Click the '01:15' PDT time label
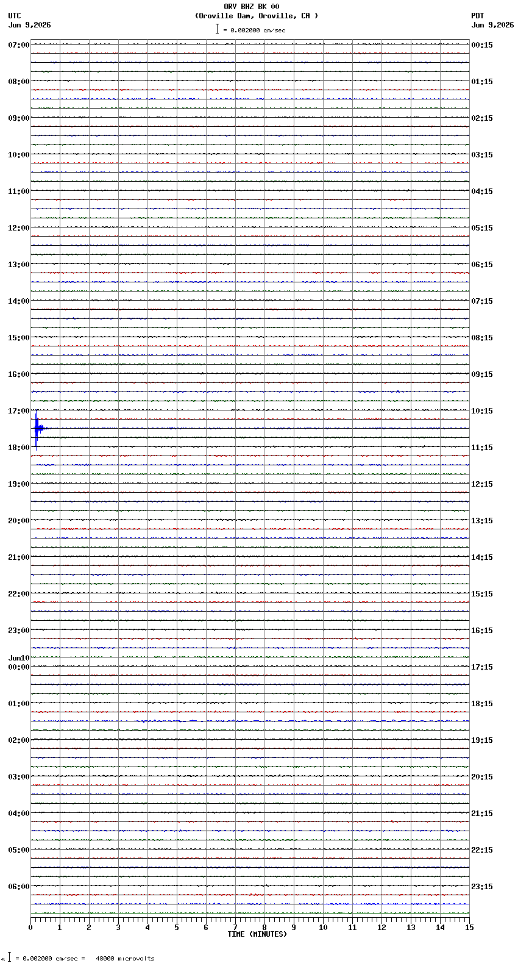 tap(482, 82)
